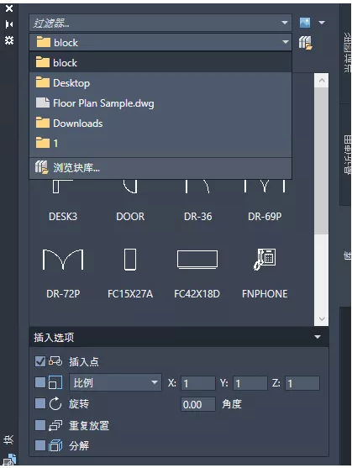The height and width of the screenshot is (468, 352).
Task: Enable the Repeat Placement (重复放置) checkbox
Action: pos(40,424)
